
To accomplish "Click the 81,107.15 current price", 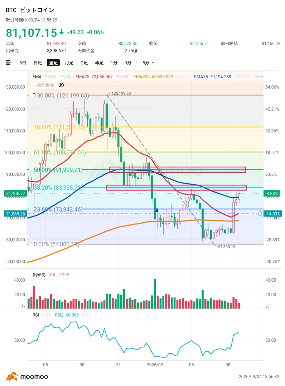I will (x=32, y=33).
